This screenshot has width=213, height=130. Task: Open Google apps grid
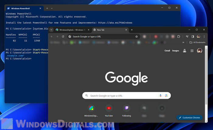pos(192,51)
